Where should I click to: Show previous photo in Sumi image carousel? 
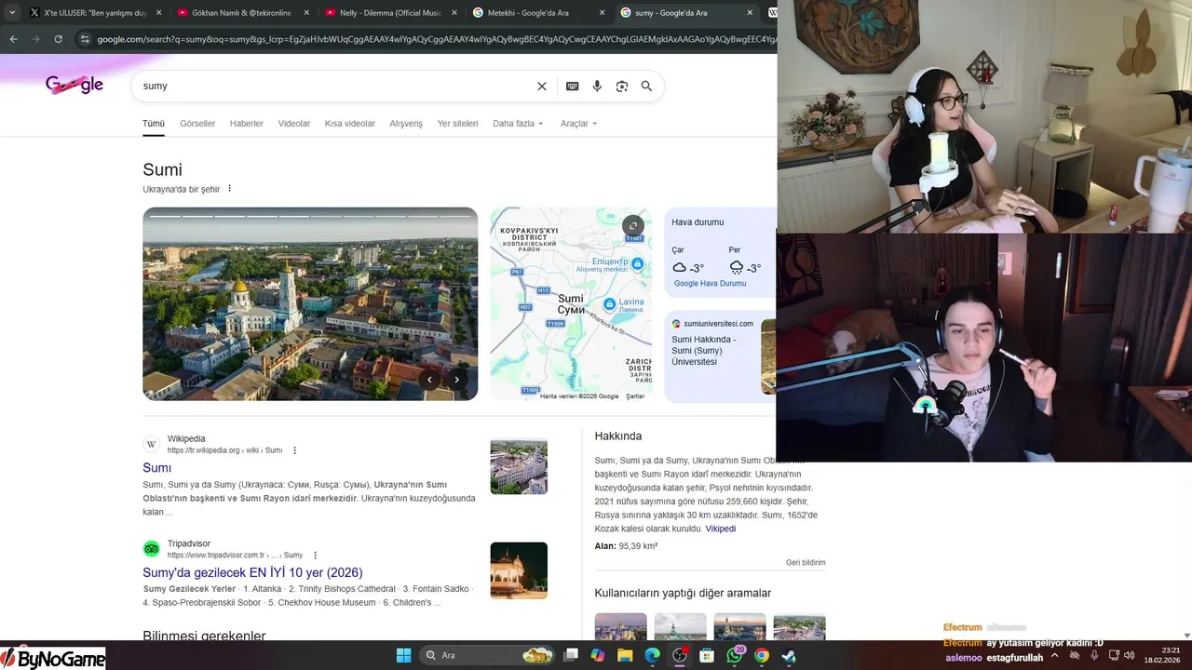click(429, 380)
